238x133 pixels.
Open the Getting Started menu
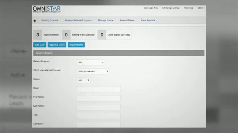(x=50, y=20)
